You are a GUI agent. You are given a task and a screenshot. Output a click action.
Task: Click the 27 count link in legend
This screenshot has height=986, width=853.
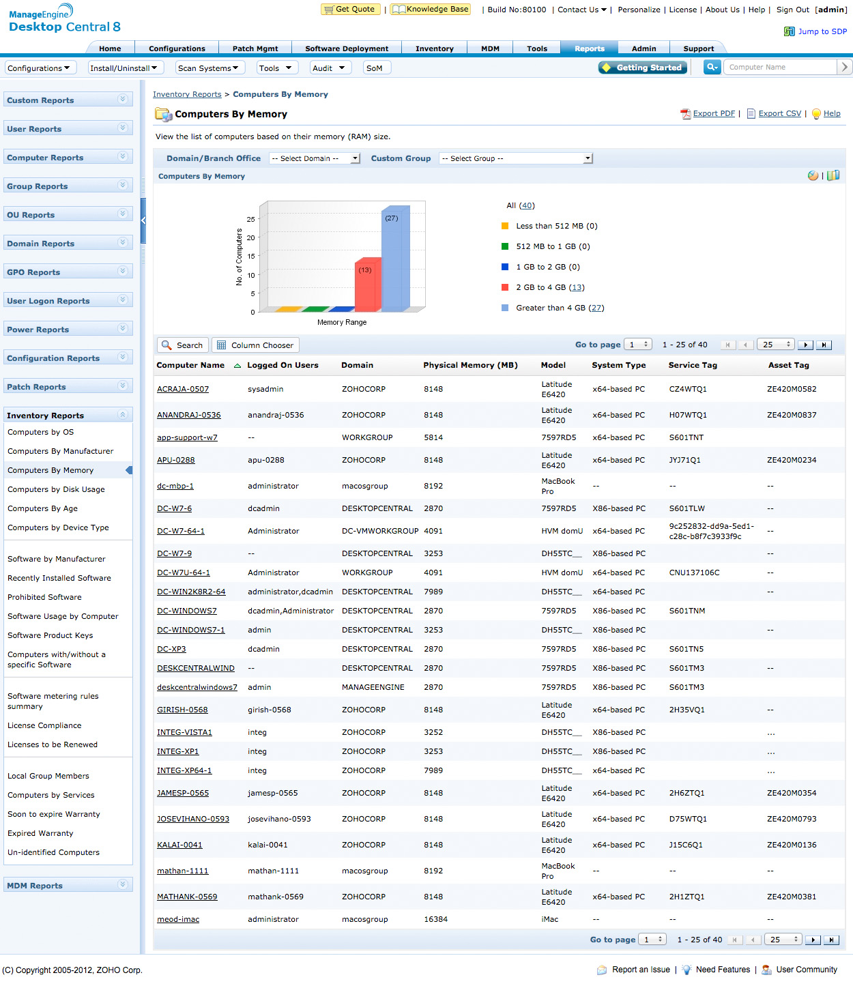tap(596, 308)
